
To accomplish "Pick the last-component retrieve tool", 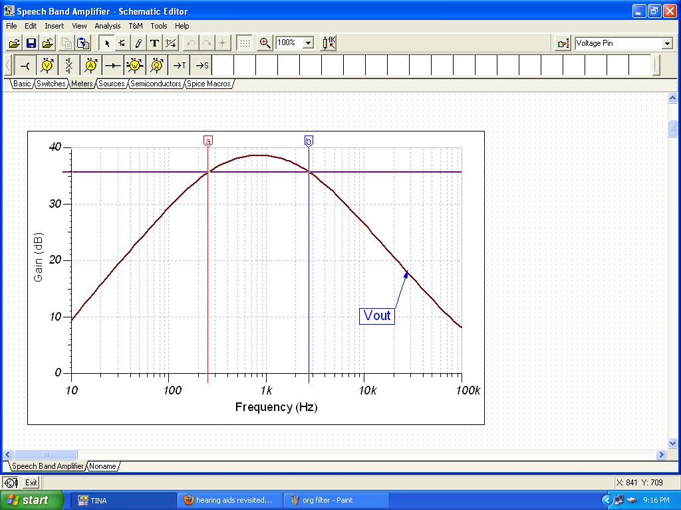I will (122, 43).
